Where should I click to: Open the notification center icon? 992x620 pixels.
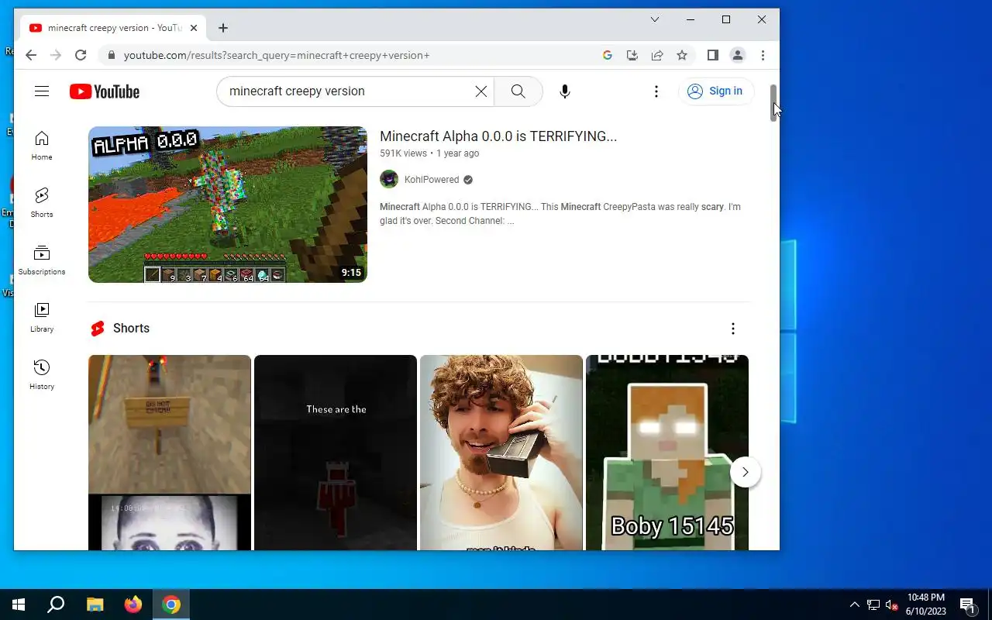[x=968, y=604]
